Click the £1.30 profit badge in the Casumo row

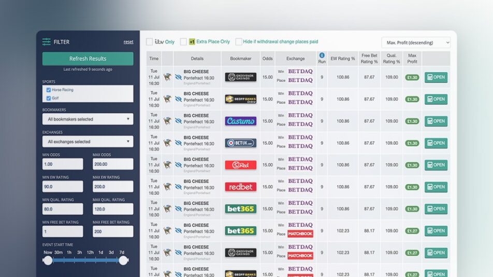412,121
